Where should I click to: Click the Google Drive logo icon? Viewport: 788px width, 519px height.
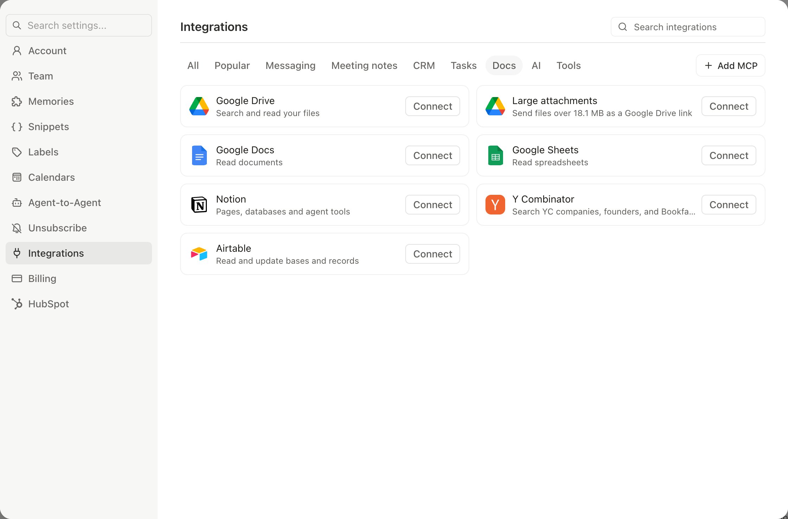[199, 106]
